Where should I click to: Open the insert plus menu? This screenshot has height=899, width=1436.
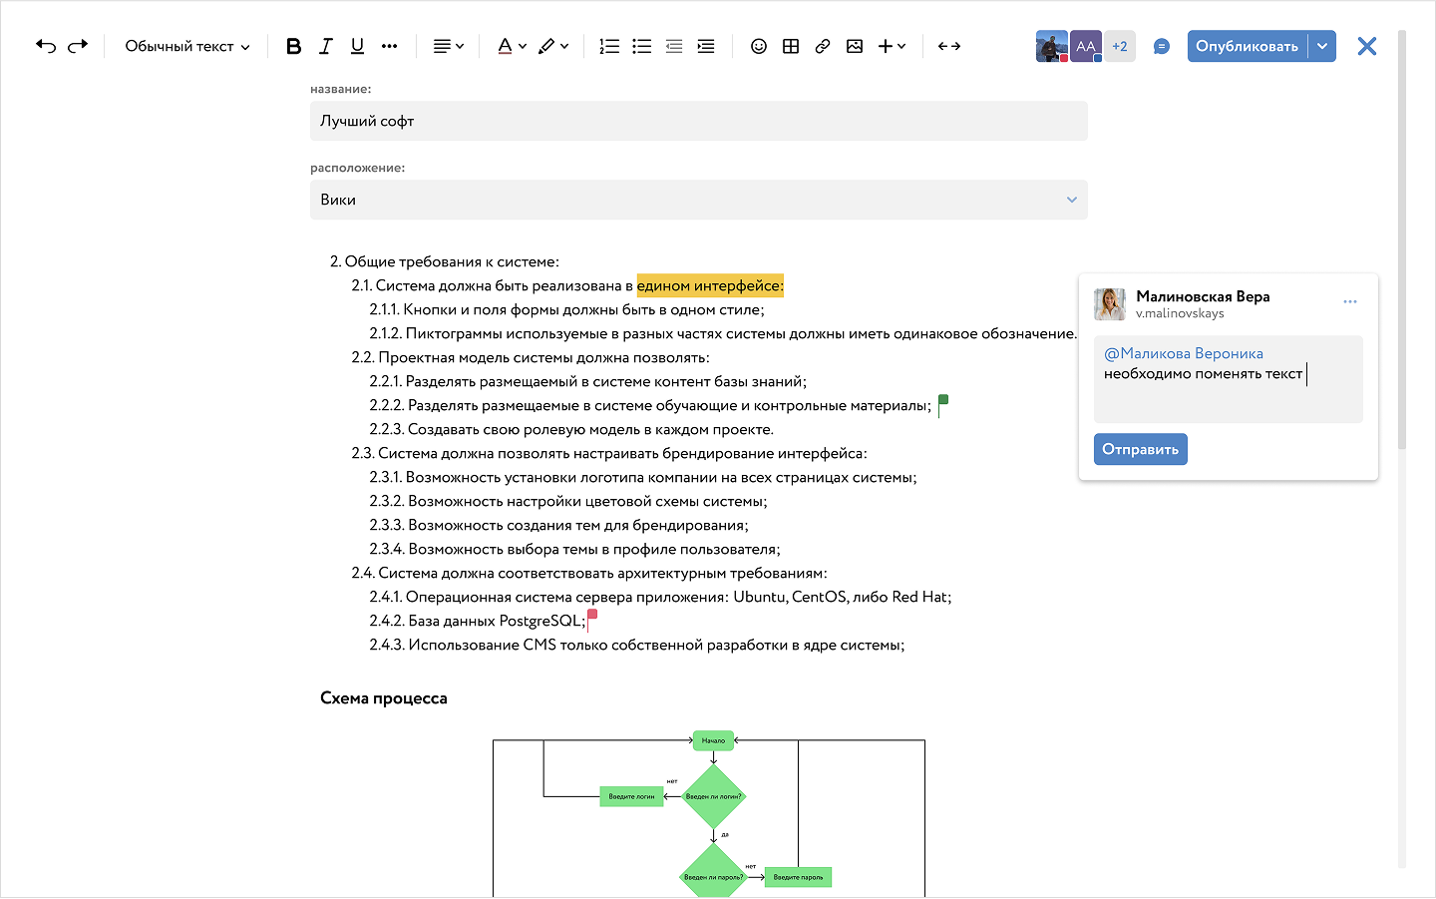click(x=892, y=46)
